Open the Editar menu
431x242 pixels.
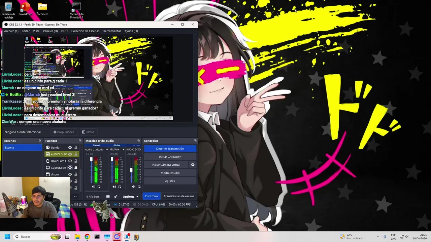(x=26, y=31)
